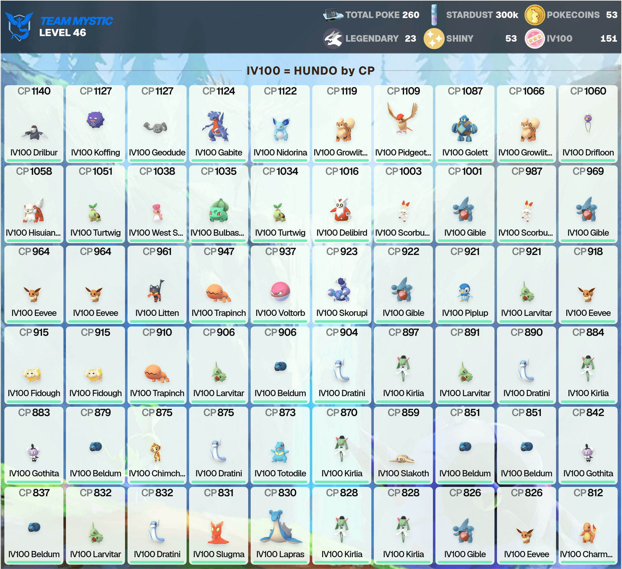Select the Golett sprite
Image resolution: width=622 pixels, height=569 pixels.
pyautogui.click(x=465, y=129)
